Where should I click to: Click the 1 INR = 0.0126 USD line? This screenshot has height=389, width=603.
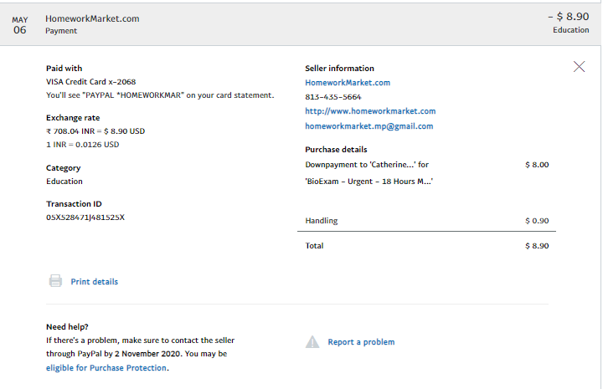tap(83, 145)
